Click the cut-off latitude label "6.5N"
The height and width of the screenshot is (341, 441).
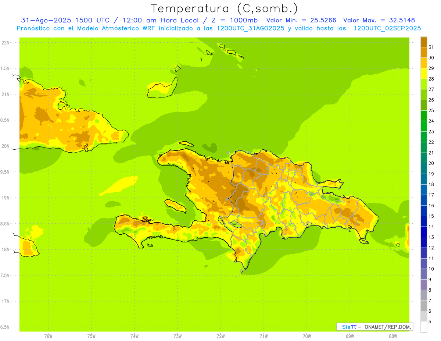tap(6, 327)
